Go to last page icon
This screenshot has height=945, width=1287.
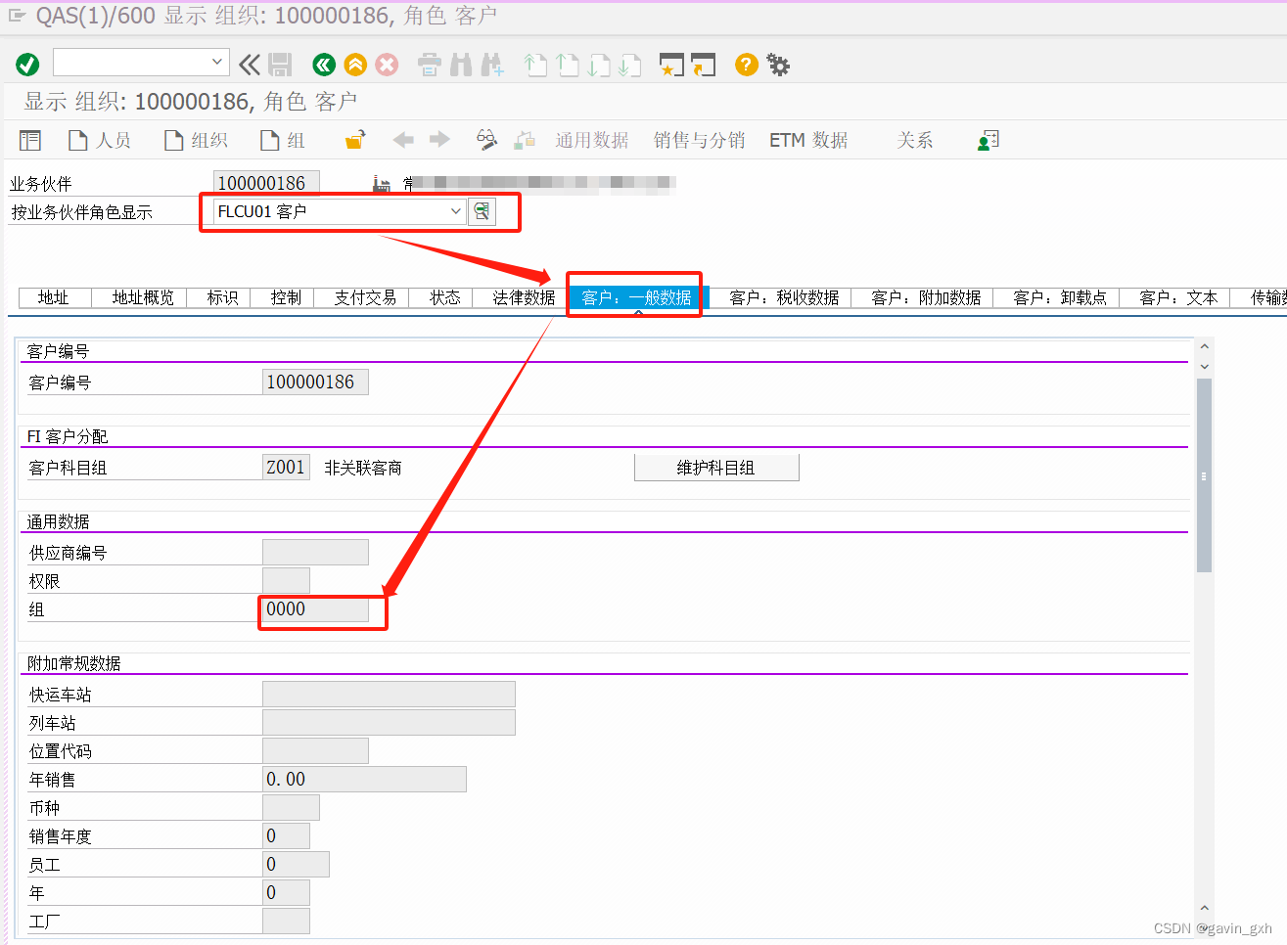tap(630, 65)
